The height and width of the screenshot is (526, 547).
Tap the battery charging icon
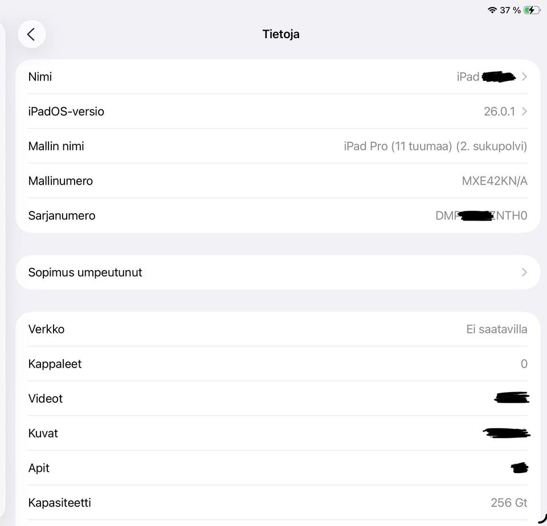coord(532,10)
